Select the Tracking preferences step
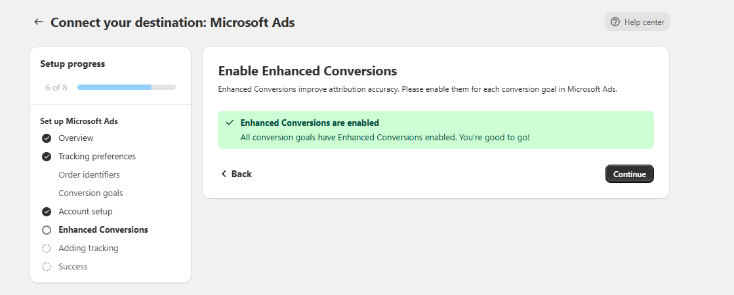The image size is (734, 295). [x=97, y=157]
